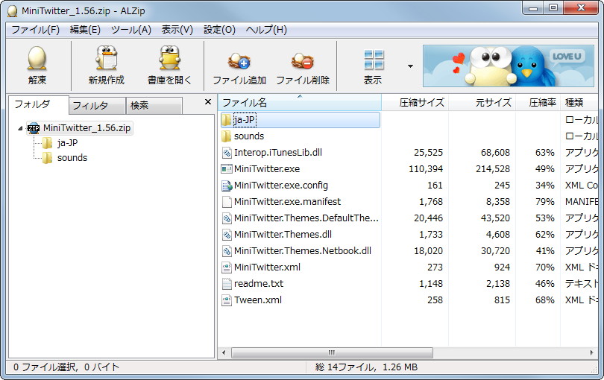The image size is (604, 380).
Task: Click the ファイル削除 nest icon
Action: [x=303, y=60]
